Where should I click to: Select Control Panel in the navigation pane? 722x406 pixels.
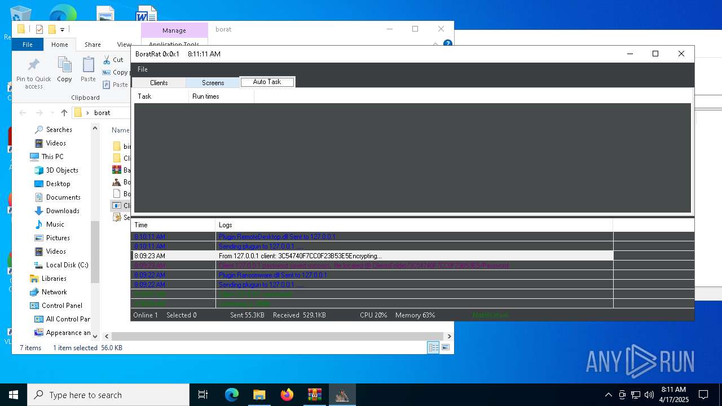(x=61, y=306)
